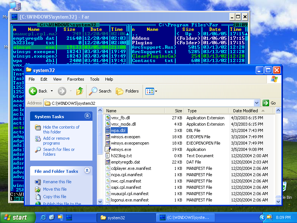Screen dimensions: 297x223
Task: Select the vmx_fb.dll file icon
Action: (x=108, y=117)
